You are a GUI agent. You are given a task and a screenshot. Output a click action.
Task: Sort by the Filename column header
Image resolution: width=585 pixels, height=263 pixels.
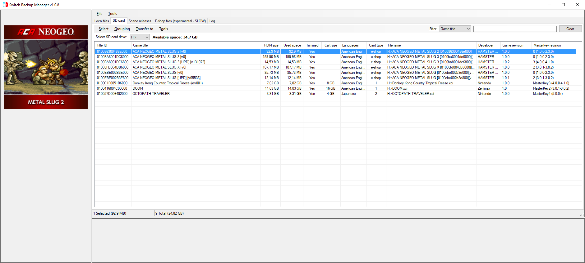point(431,45)
